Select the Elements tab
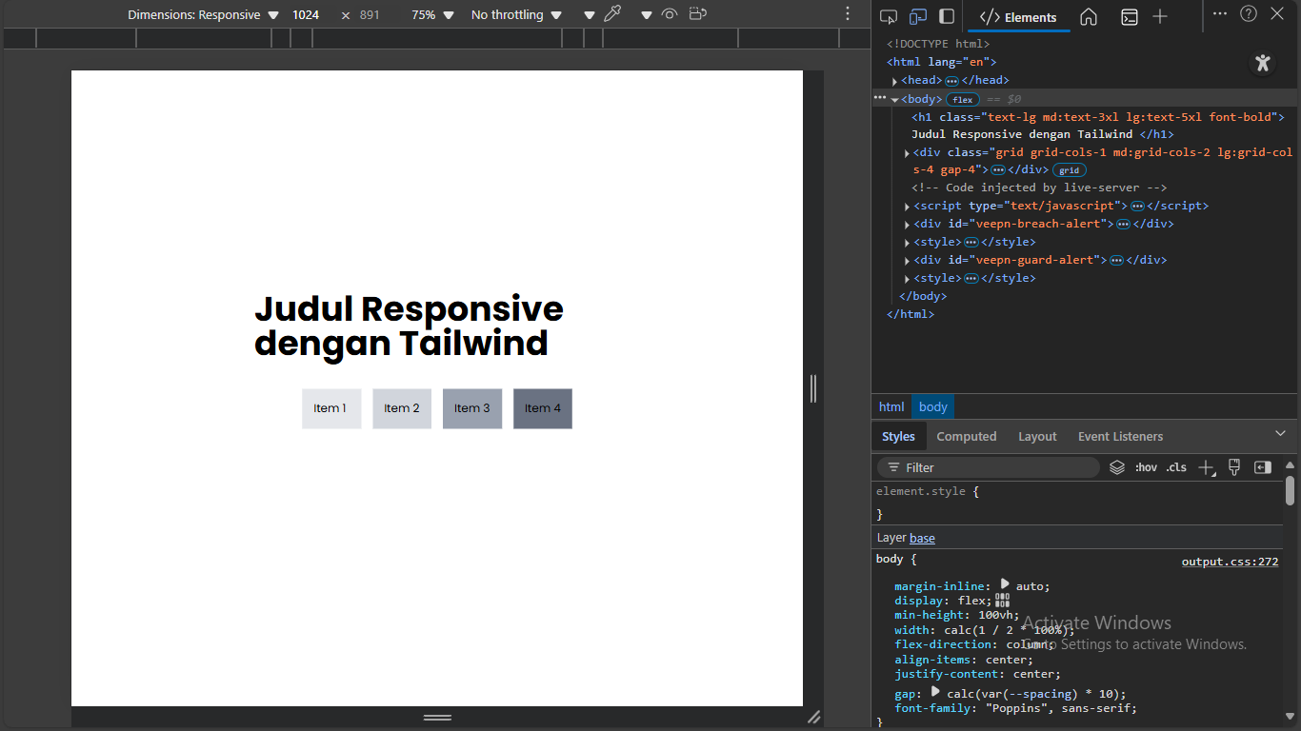1301x731 pixels. click(1019, 17)
